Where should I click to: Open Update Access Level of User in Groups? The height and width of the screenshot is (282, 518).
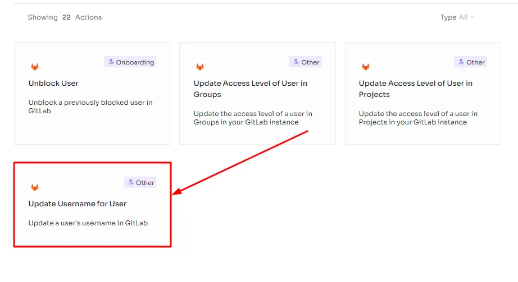pos(251,89)
